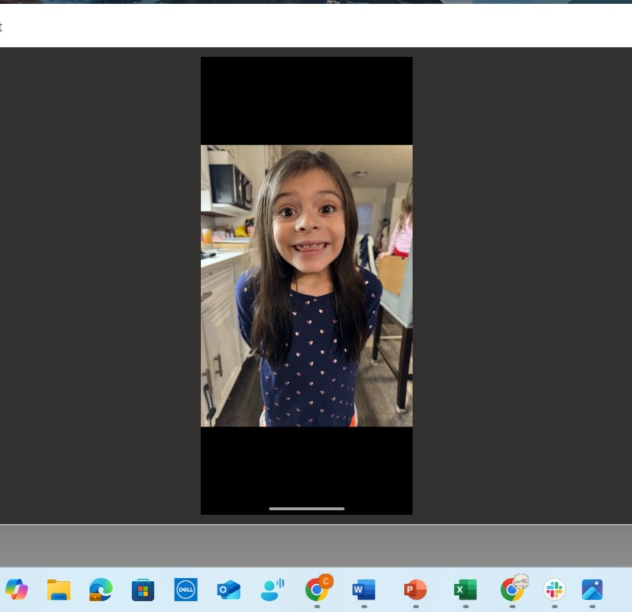Viewport: 632px width, 612px height.
Task: Switch to the PowerPoint window
Action: click(x=415, y=589)
